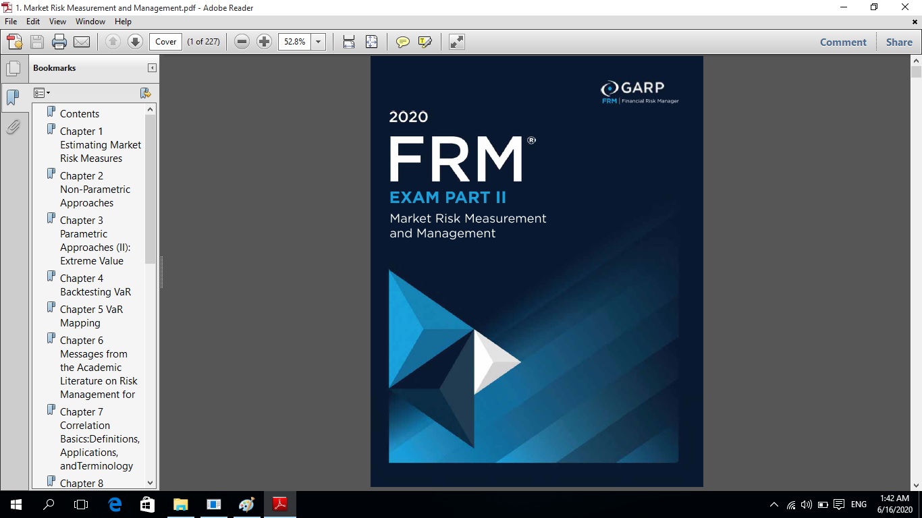Open network status tray icon

tap(791, 505)
